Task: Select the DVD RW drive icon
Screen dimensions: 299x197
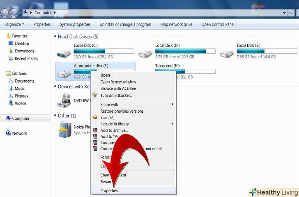Action: [x=64, y=100]
